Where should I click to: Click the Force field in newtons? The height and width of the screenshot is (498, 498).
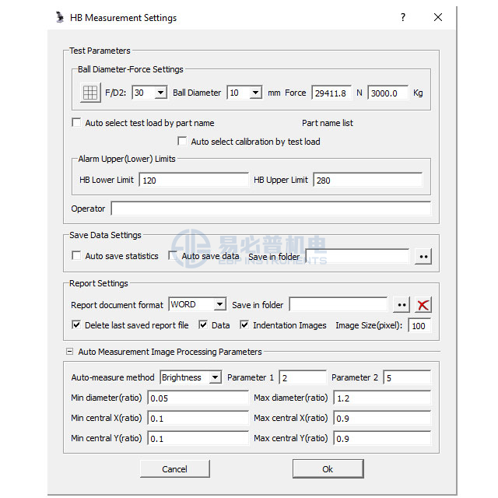point(331,93)
